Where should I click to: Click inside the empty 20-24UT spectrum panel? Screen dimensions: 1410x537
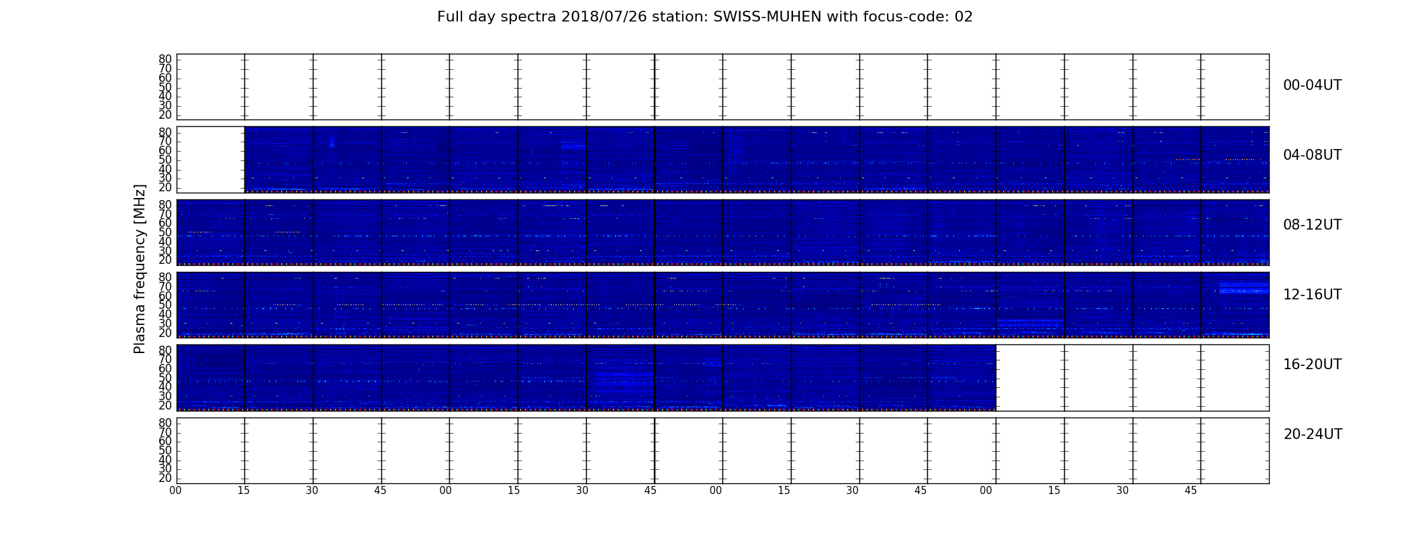(722, 450)
